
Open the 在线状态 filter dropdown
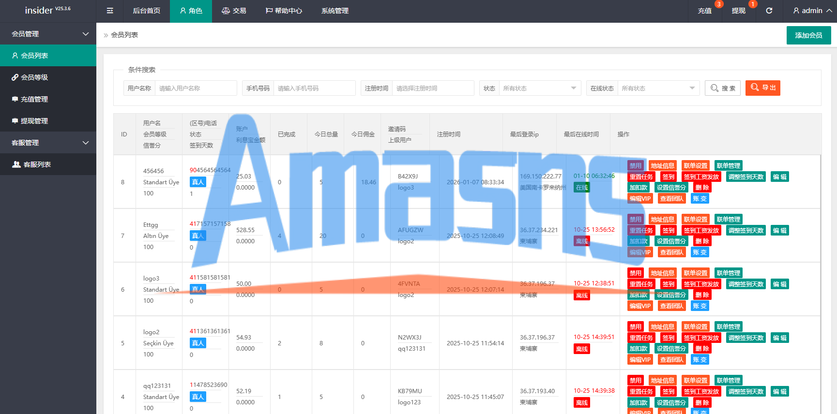[658, 88]
